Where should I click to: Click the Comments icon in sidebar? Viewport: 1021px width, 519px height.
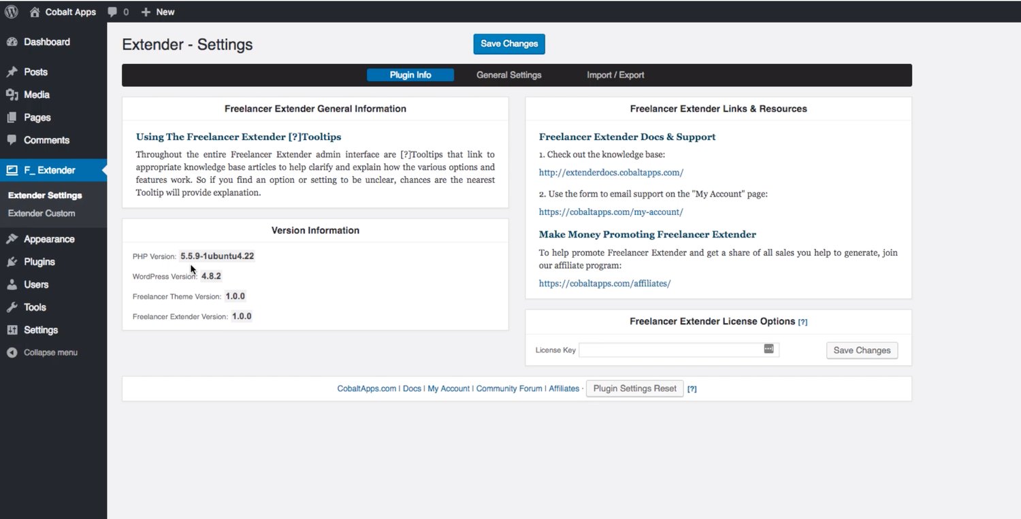(x=12, y=140)
